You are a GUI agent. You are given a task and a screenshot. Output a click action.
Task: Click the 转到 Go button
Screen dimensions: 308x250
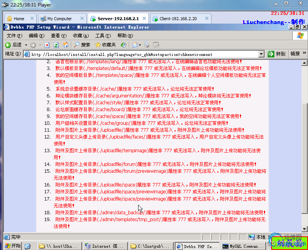pyautogui.click(x=276, y=54)
